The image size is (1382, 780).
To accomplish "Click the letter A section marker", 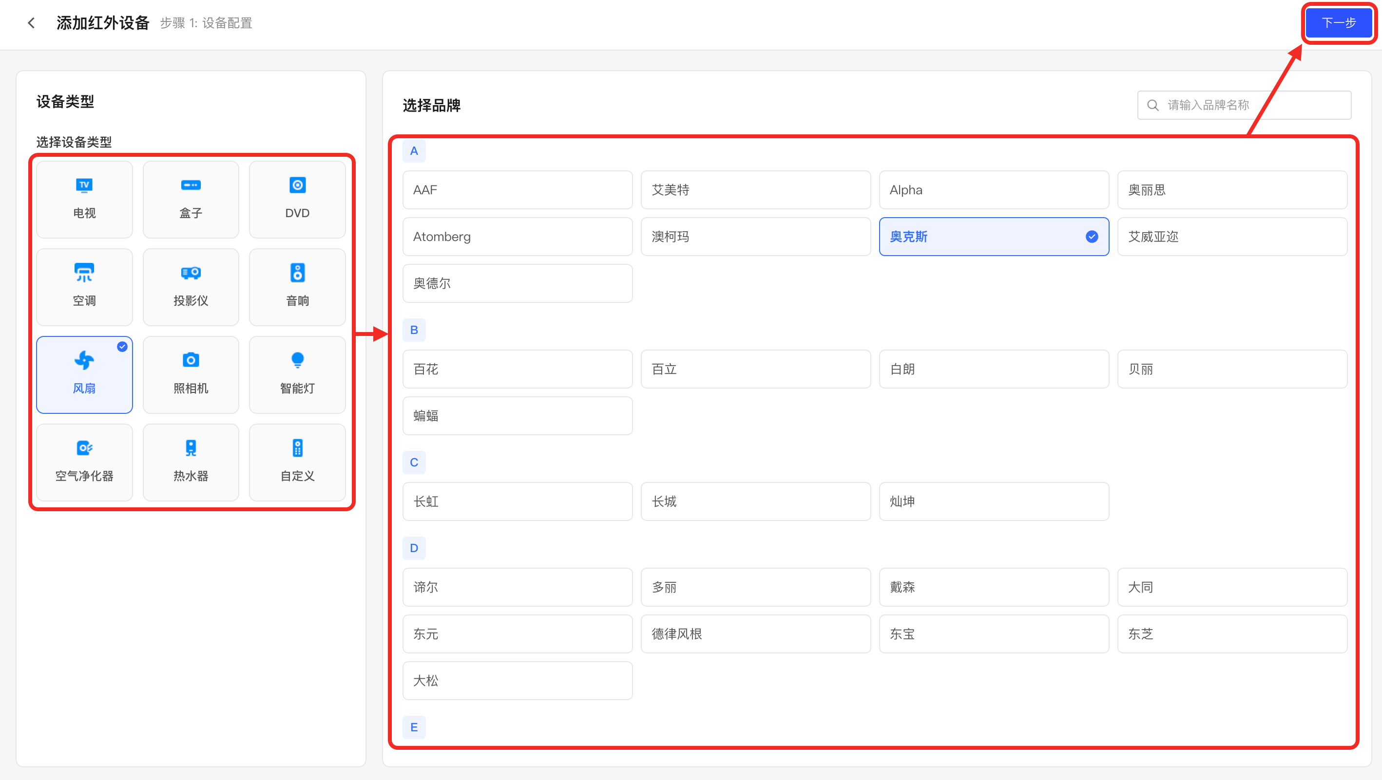I will tap(414, 151).
